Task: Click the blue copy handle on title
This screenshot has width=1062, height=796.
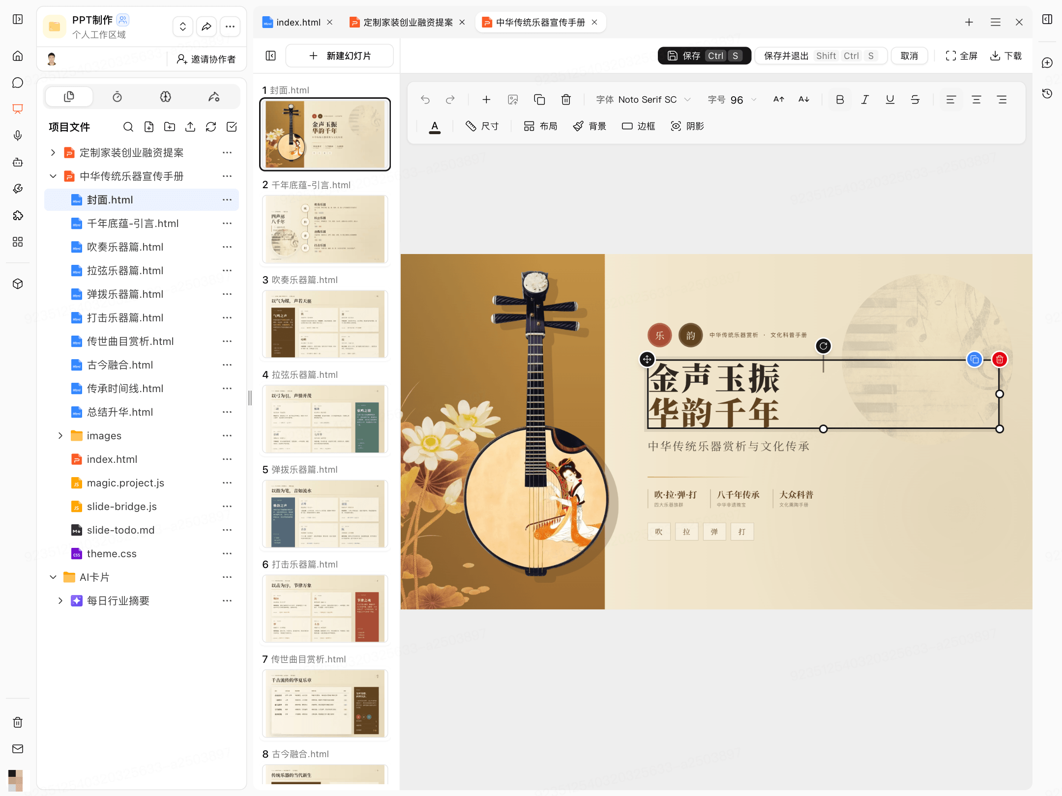Action: 974,359
